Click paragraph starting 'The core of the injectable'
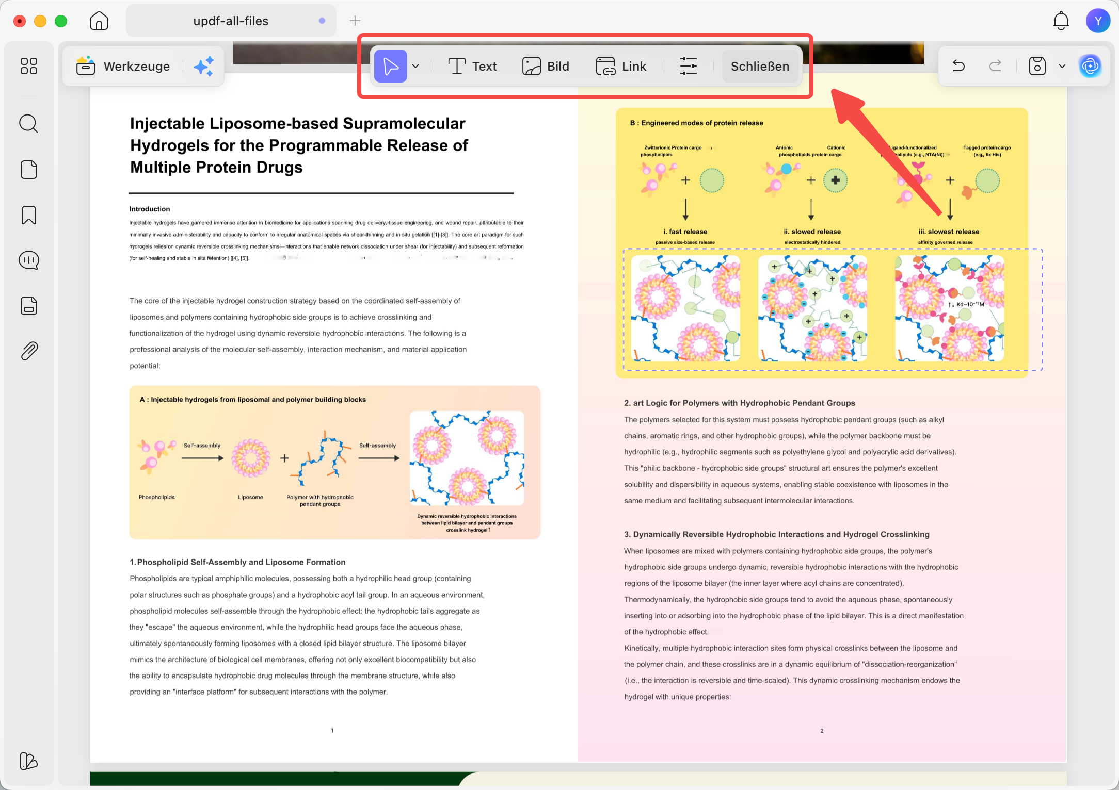 point(298,333)
